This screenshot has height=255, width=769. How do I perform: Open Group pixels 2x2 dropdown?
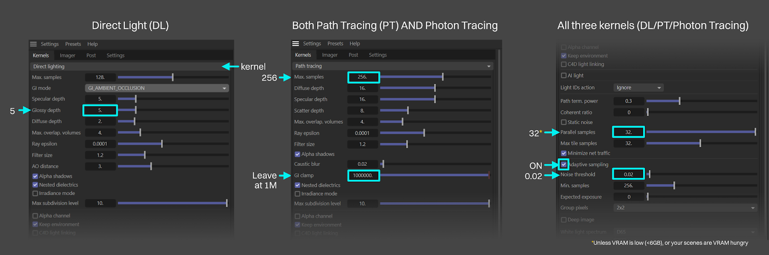pos(685,208)
